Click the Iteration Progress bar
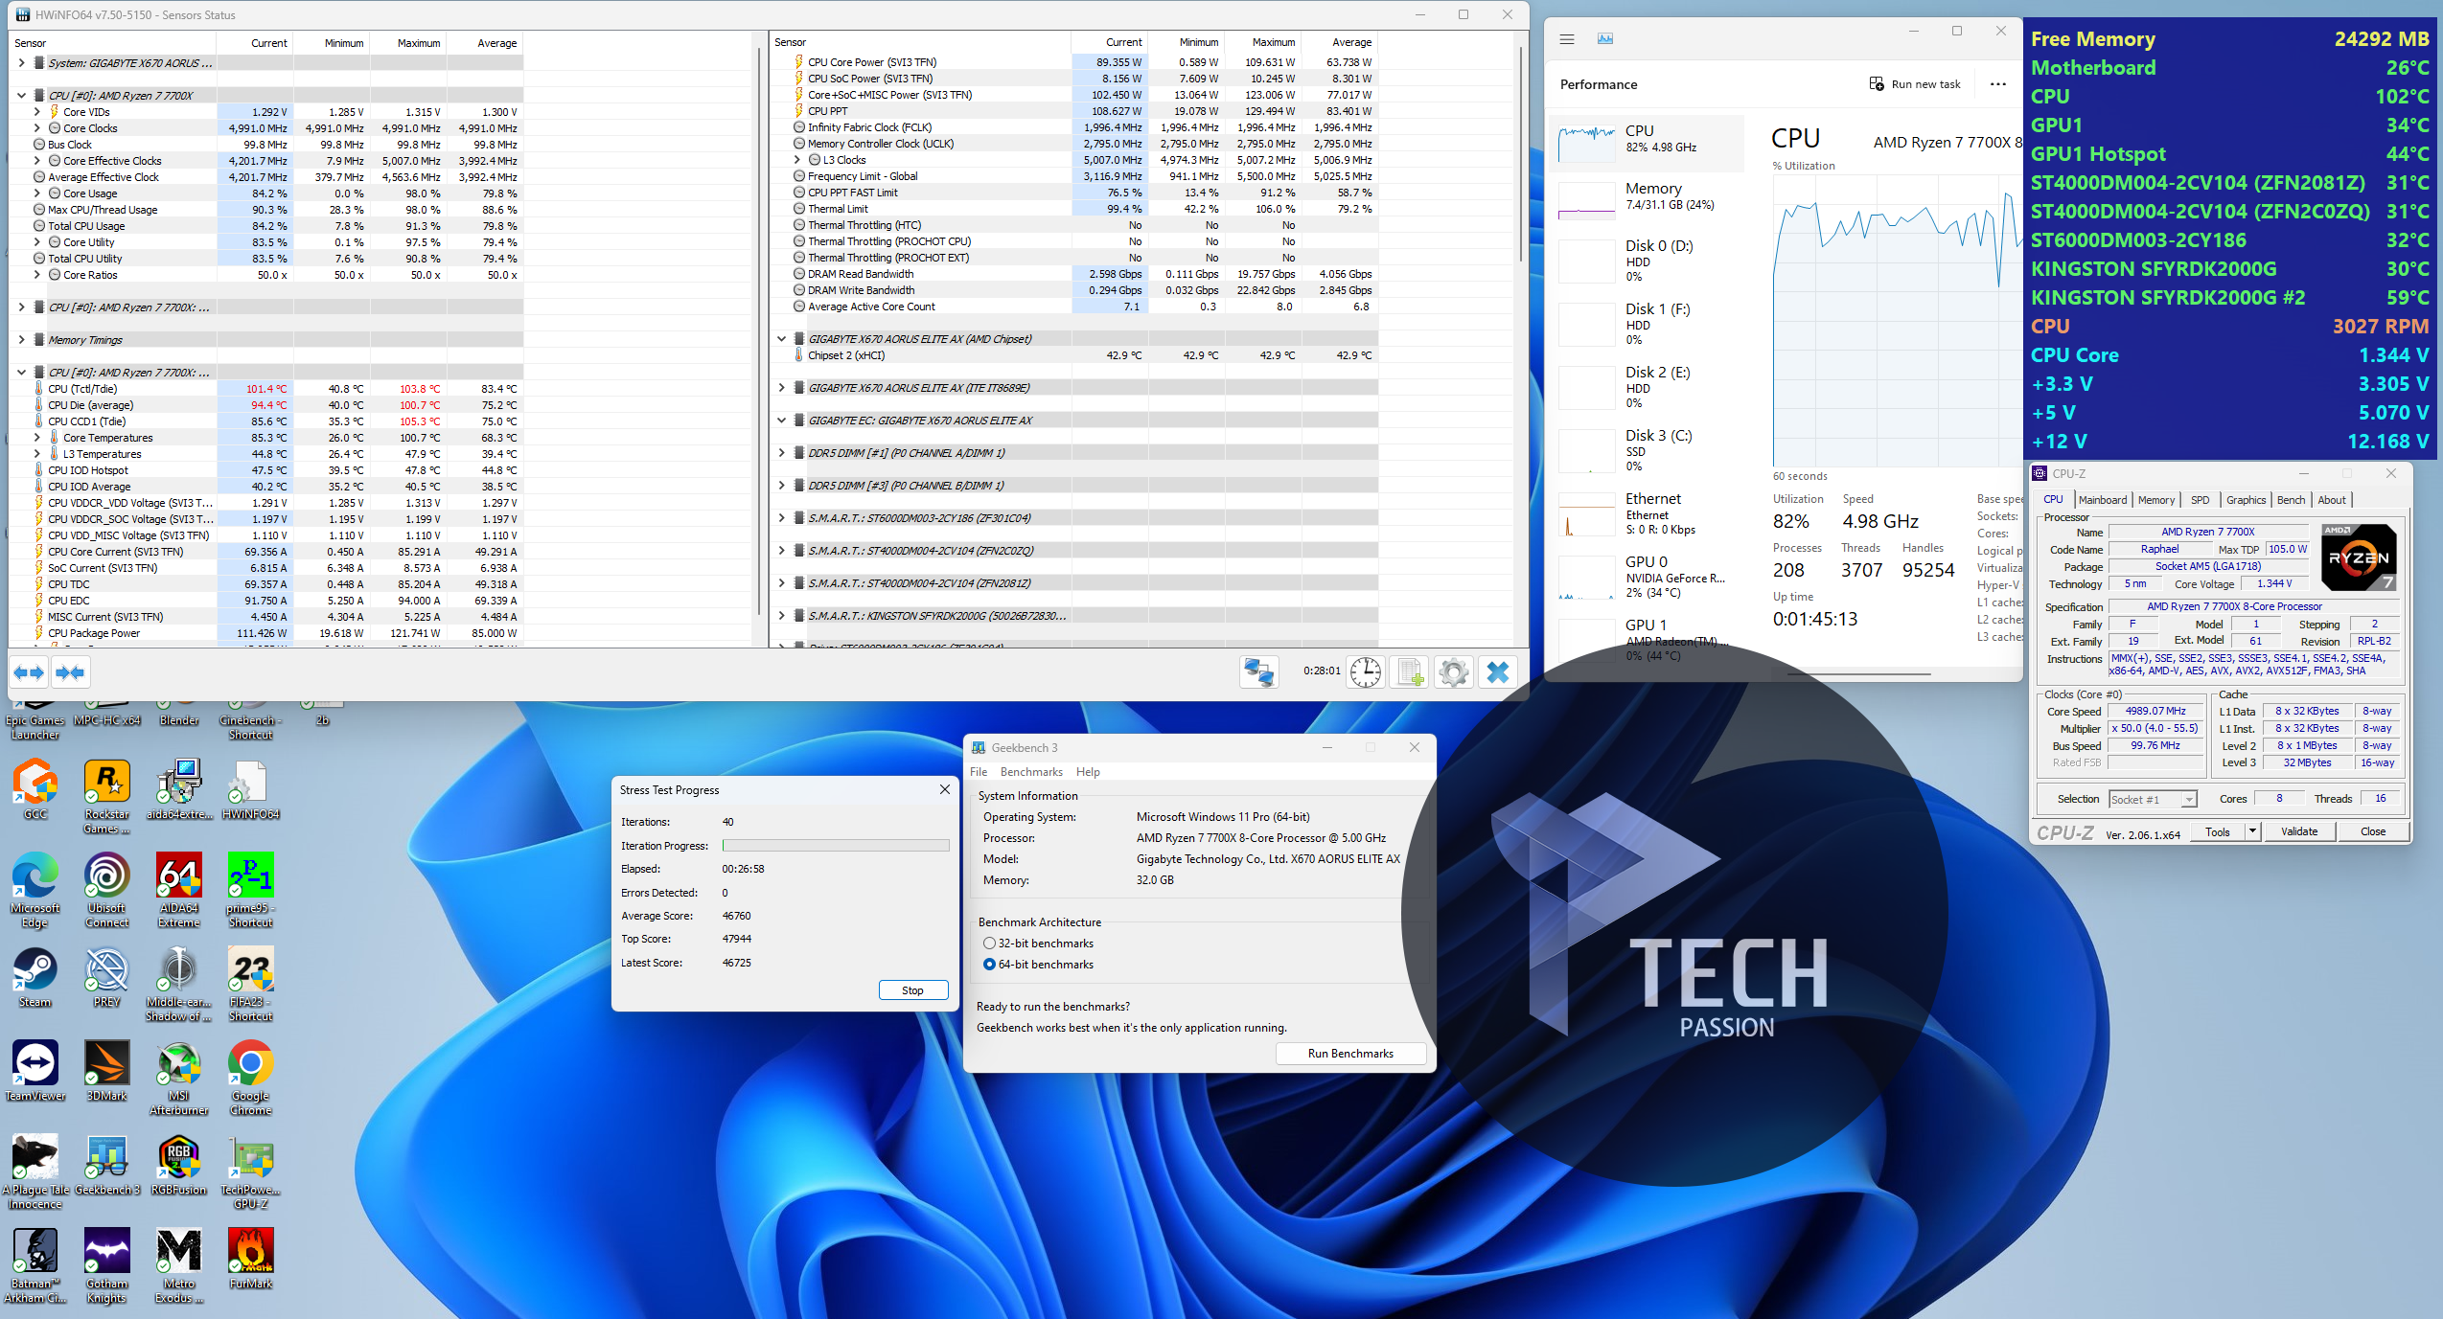This screenshot has width=2443, height=1319. 835,846
